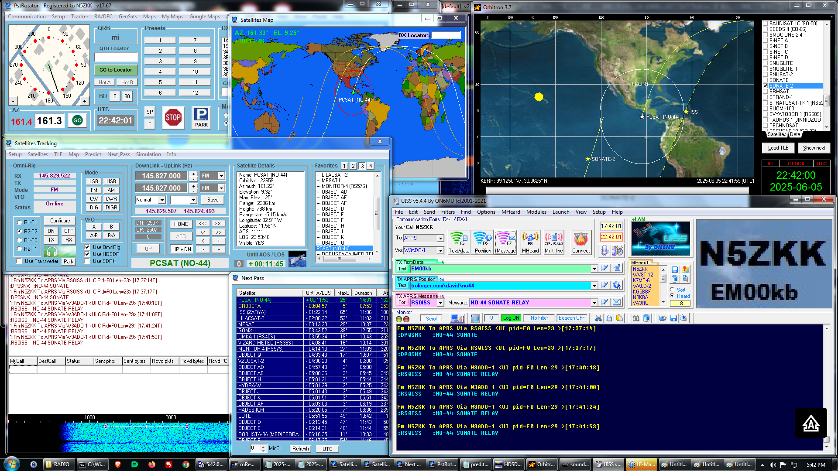The width and height of the screenshot is (838, 471).
Task: Switch to Data tab in Orbitron
Action: [x=795, y=134]
